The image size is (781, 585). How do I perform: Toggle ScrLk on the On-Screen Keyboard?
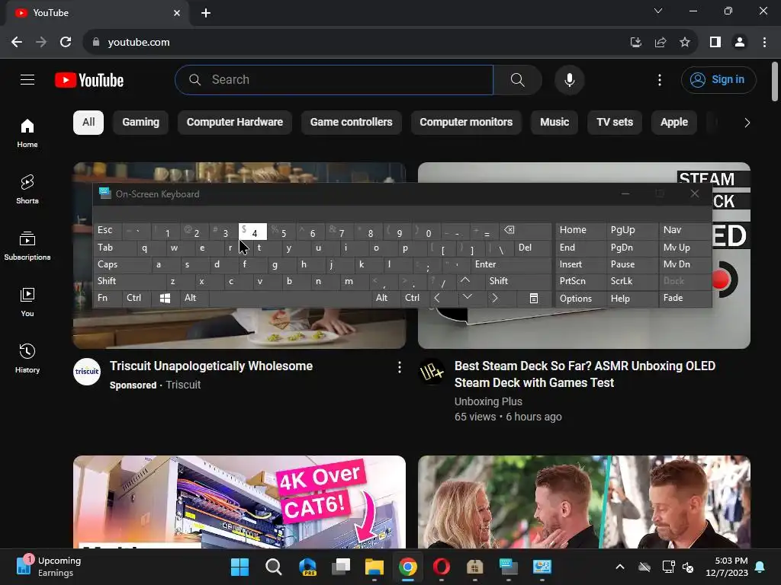(x=632, y=281)
